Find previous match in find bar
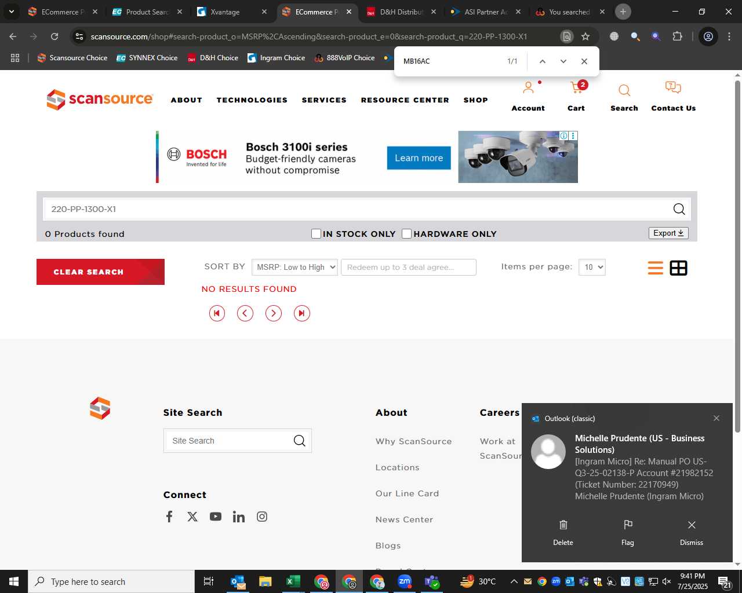 pos(542,61)
